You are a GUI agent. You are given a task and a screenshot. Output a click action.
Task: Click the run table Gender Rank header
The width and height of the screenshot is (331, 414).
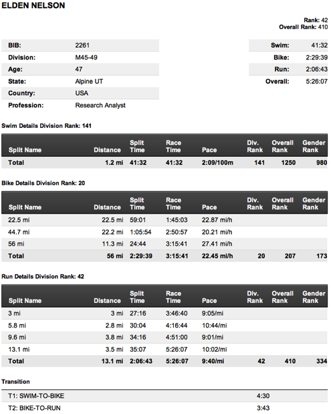click(314, 297)
